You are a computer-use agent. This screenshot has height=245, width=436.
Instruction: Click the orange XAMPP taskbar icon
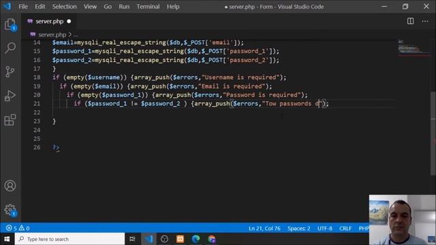[180, 239]
